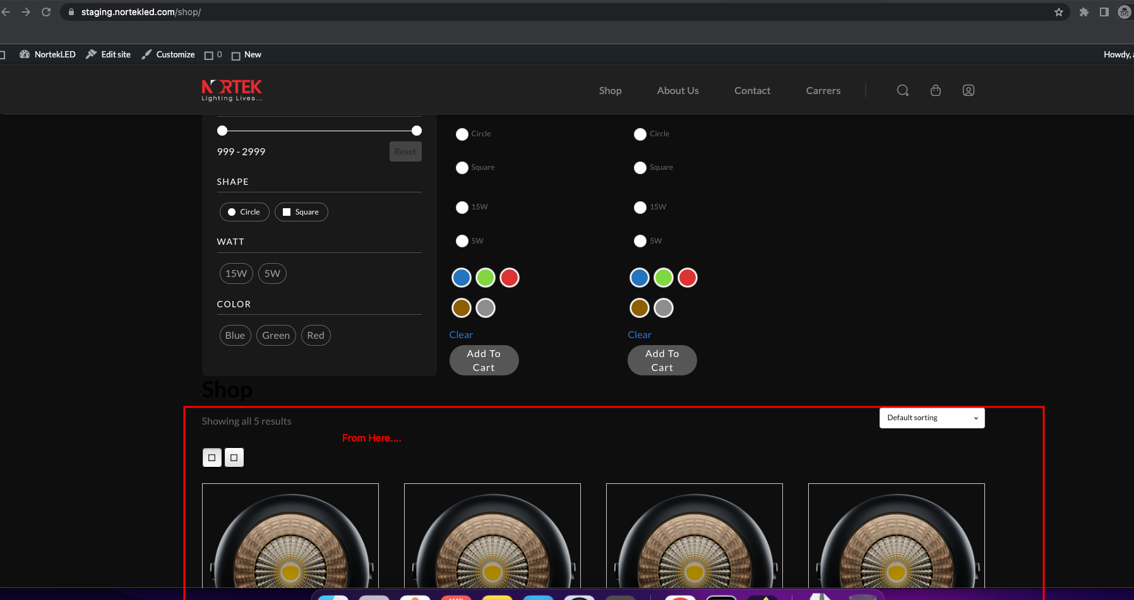This screenshot has width=1134, height=600.
Task: Click Edit site in the admin bar
Action: pyautogui.click(x=109, y=54)
